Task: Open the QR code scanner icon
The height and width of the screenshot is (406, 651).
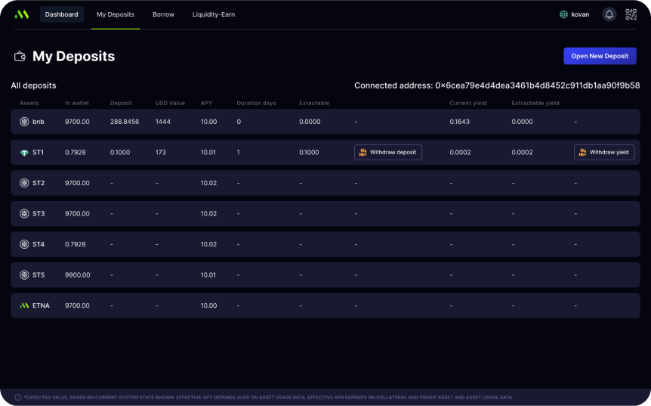Action: pos(631,14)
